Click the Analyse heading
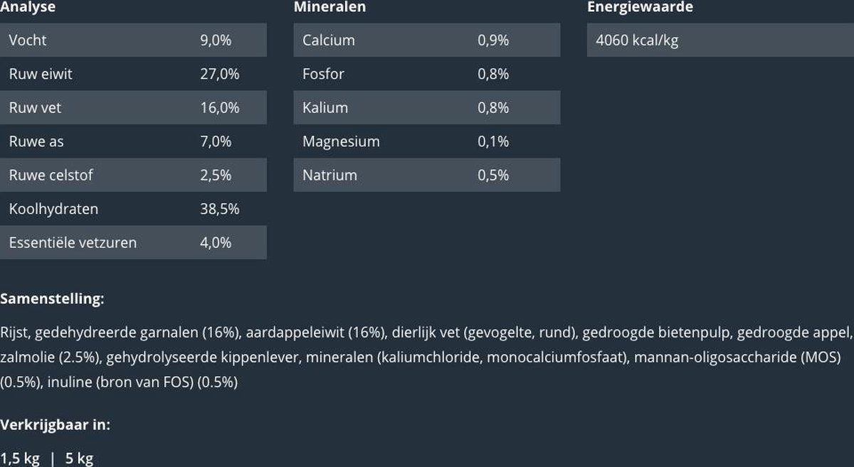 (28, 7)
